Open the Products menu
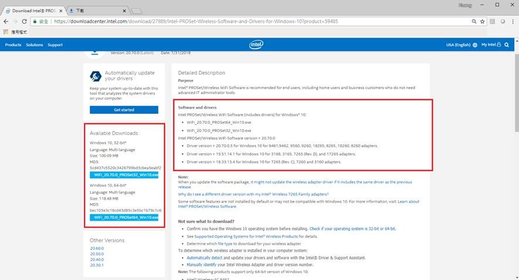This screenshot has width=519, height=280. [13, 45]
